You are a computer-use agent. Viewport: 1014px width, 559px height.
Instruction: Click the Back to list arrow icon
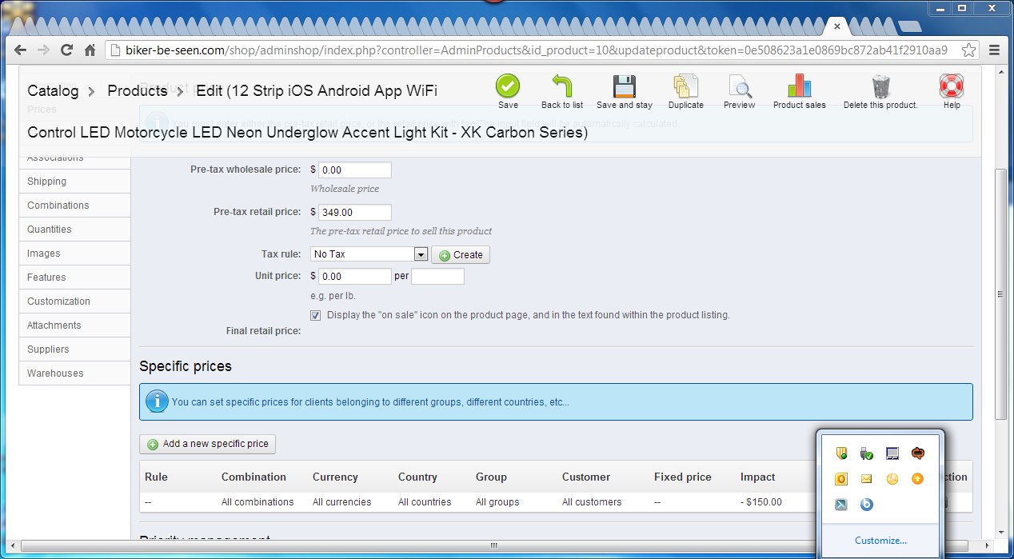(562, 86)
